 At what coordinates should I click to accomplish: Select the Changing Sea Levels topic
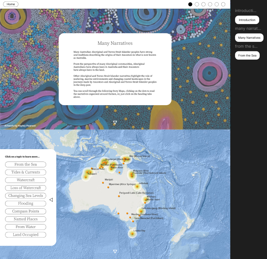click(25, 196)
